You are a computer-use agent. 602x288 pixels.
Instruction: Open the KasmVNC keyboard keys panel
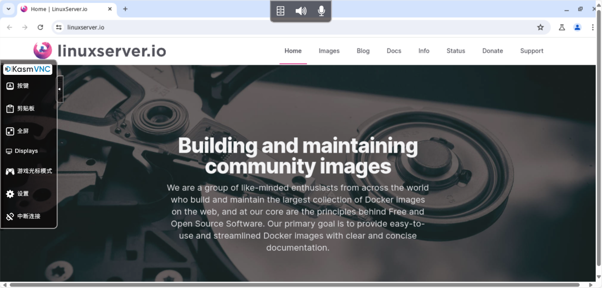10,86
